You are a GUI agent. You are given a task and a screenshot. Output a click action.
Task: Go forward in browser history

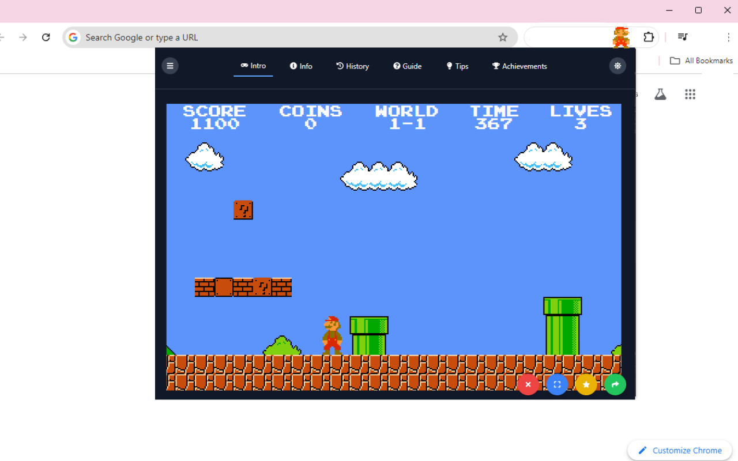[x=23, y=37]
